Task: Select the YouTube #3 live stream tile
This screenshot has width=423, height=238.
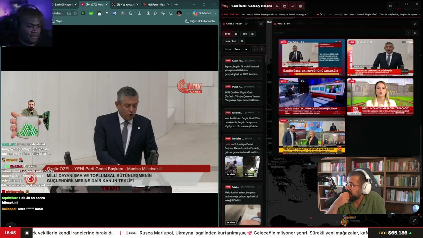Action: [312, 97]
